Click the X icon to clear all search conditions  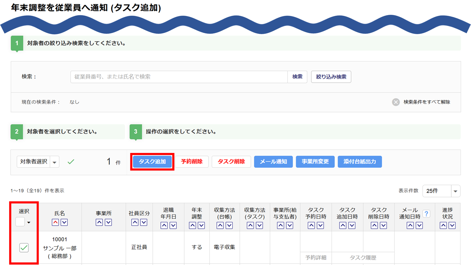[396, 102]
